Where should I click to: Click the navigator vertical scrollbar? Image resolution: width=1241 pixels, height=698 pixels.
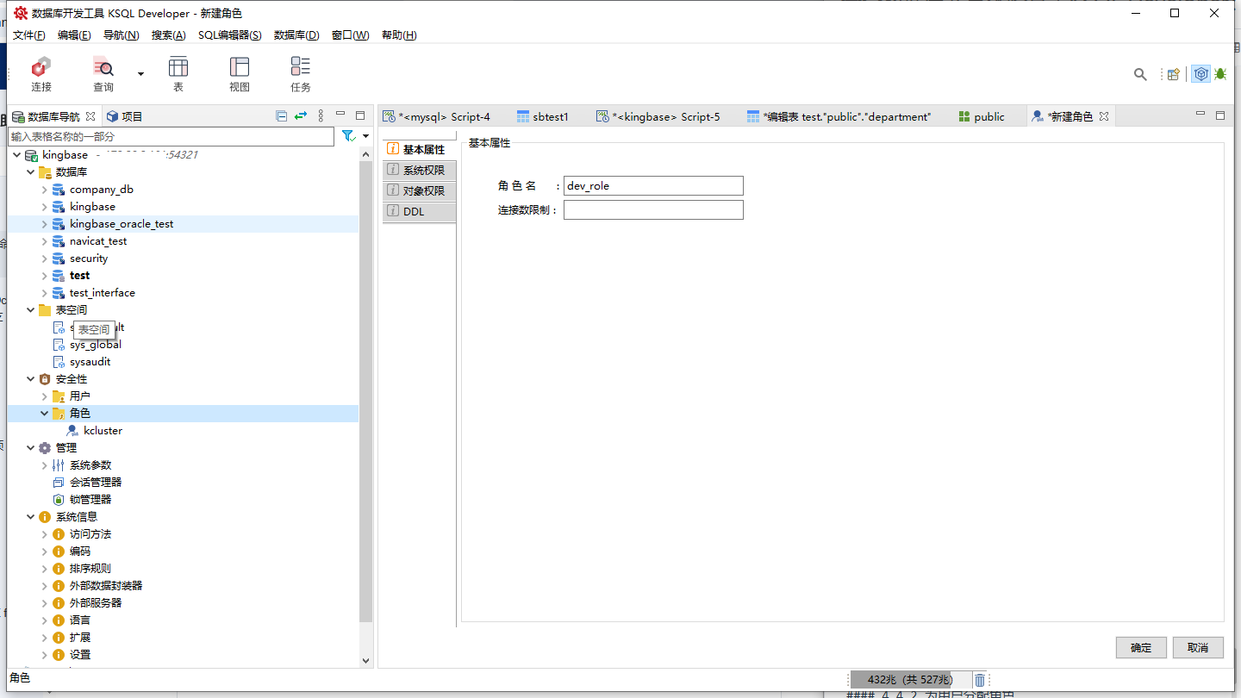coord(365,388)
